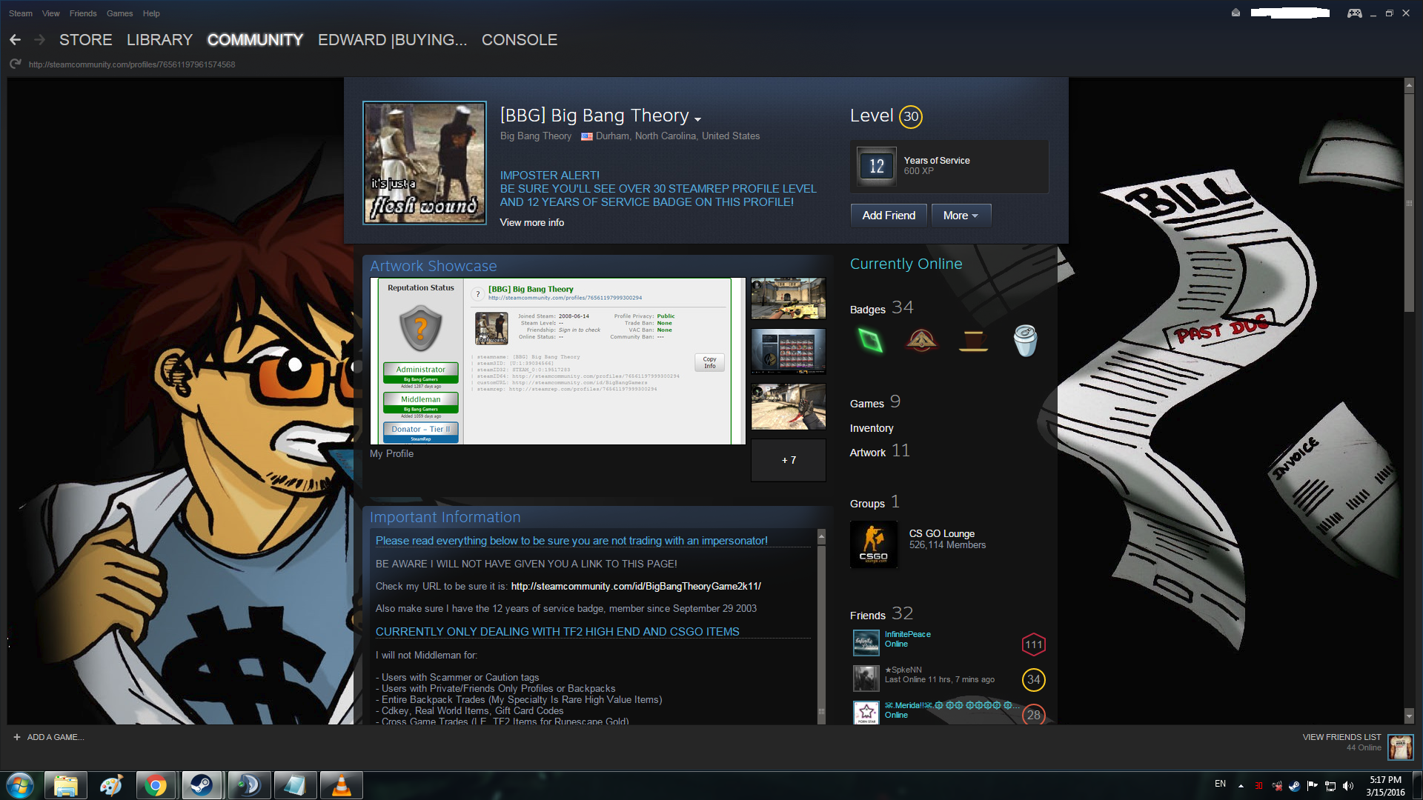The image size is (1423, 800).
Task: Click the +7 more artwork thumbnail
Action: coord(789,460)
